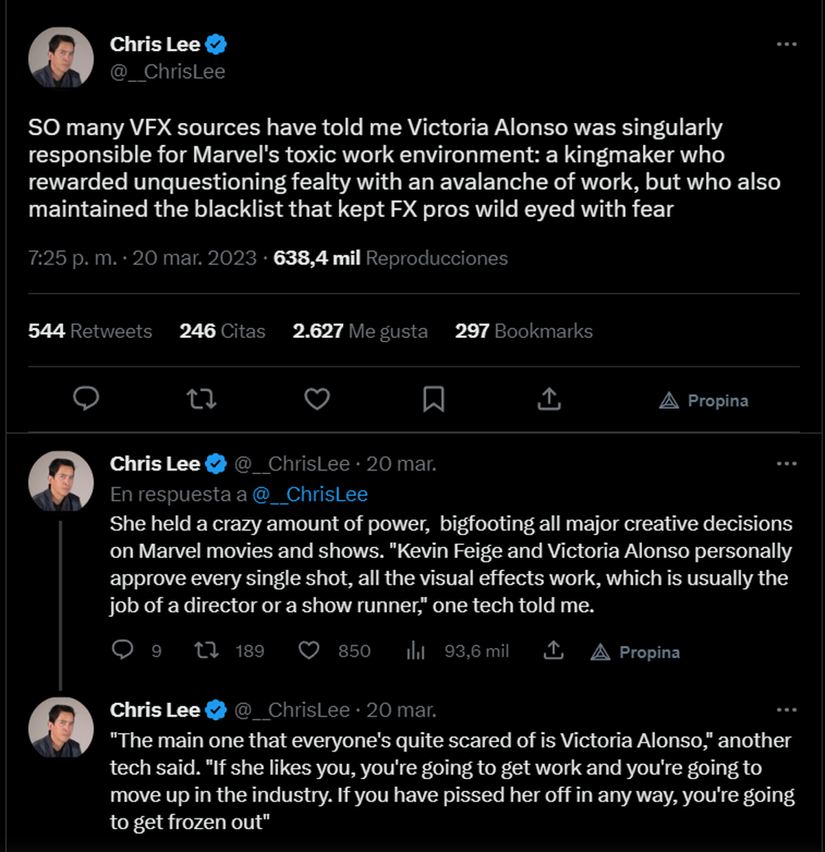Open Chris Lee's profile picture on main tweet

[x=60, y=58]
